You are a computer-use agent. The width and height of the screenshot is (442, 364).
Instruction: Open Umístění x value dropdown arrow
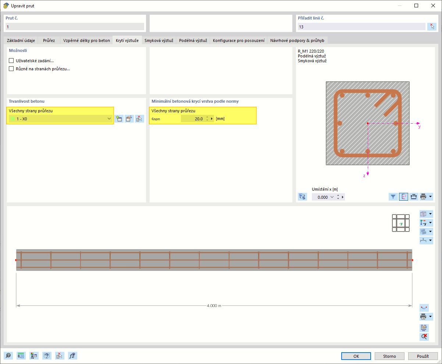click(332, 197)
